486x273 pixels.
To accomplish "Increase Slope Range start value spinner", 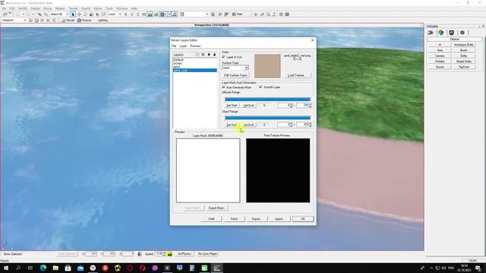I will point(292,124).
